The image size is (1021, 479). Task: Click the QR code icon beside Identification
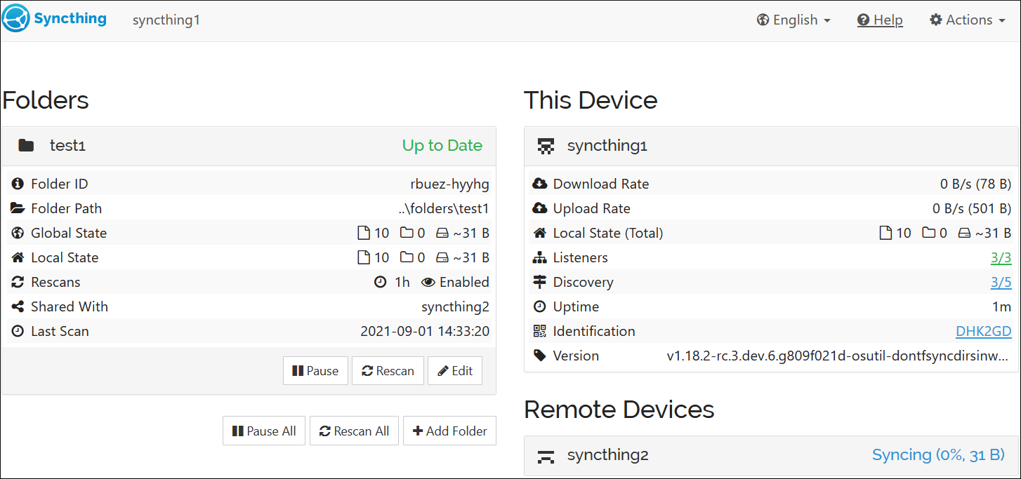point(539,331)
